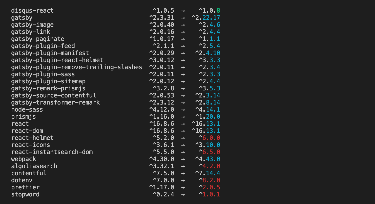Select the old version ^3.32.1 for algoliasearch
375x204 pixels.
[x=162, y=166]
